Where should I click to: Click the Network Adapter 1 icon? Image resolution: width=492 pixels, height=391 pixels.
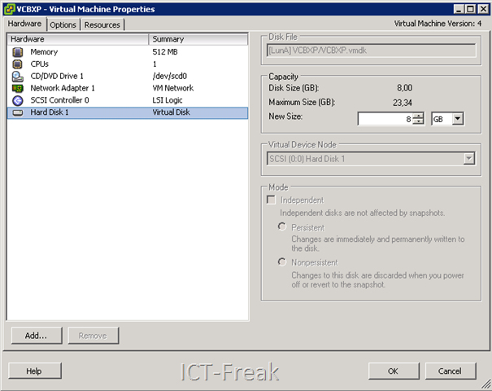pyautogui.click(x=18, y=88)
